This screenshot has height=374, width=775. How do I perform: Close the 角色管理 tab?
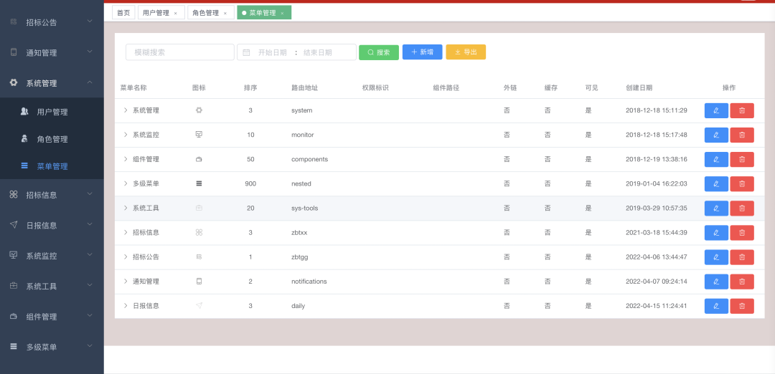pyautogui.click(x=225, y=13)
